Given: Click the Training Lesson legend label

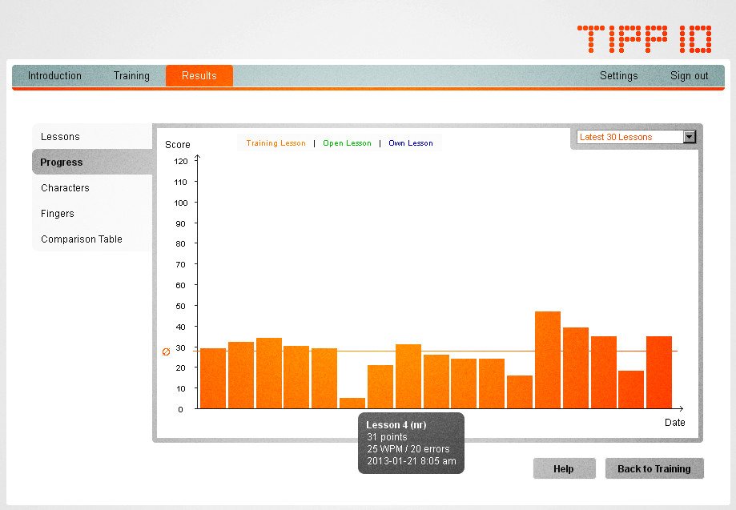Looking at the screenshot, I should click(x=276, y=143).
